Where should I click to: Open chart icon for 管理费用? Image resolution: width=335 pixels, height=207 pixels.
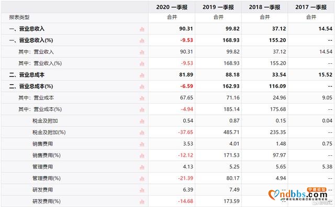142,167
